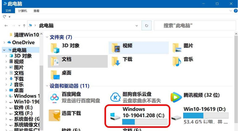Collapse the 文件夹 (7) group
This screenshot has height=131, width=240.
[47, 37]
